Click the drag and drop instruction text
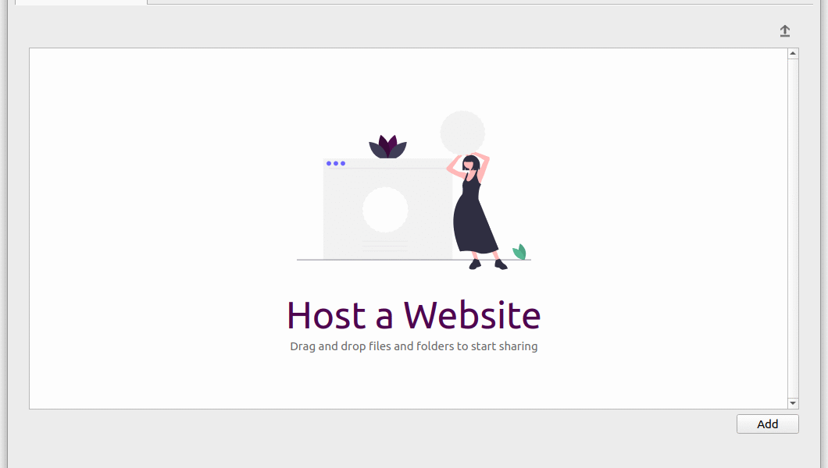Image resolution: width=828 pixels, height=468 pixels. (x=413, y=346)
